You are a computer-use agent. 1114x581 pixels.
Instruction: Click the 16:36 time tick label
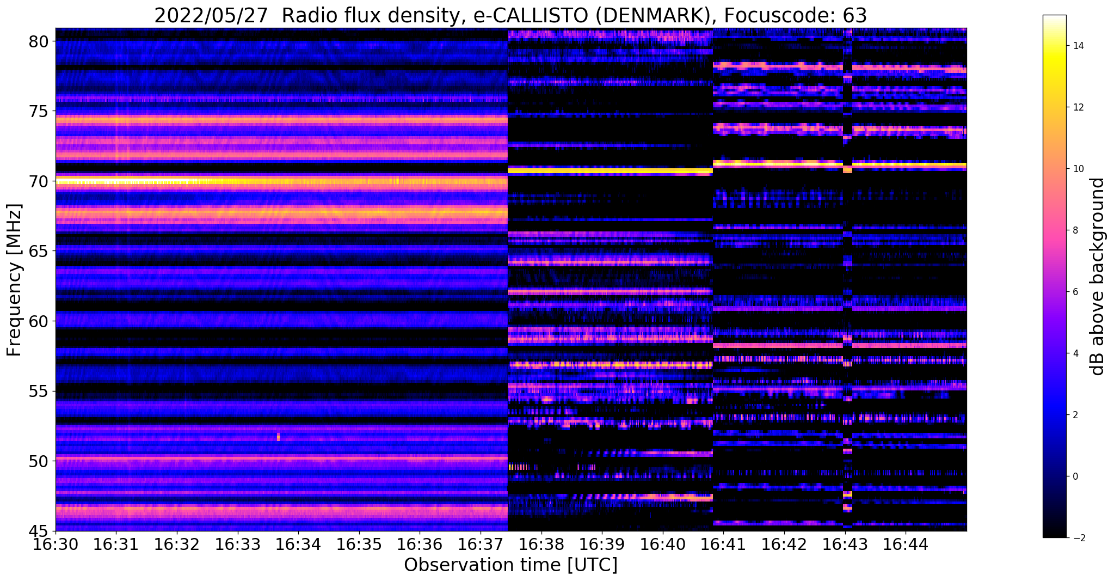[419, 544]
